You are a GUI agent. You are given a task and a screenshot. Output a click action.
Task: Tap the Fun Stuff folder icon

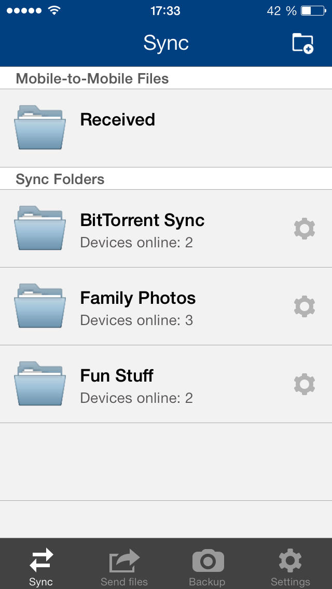click(40, 384)
